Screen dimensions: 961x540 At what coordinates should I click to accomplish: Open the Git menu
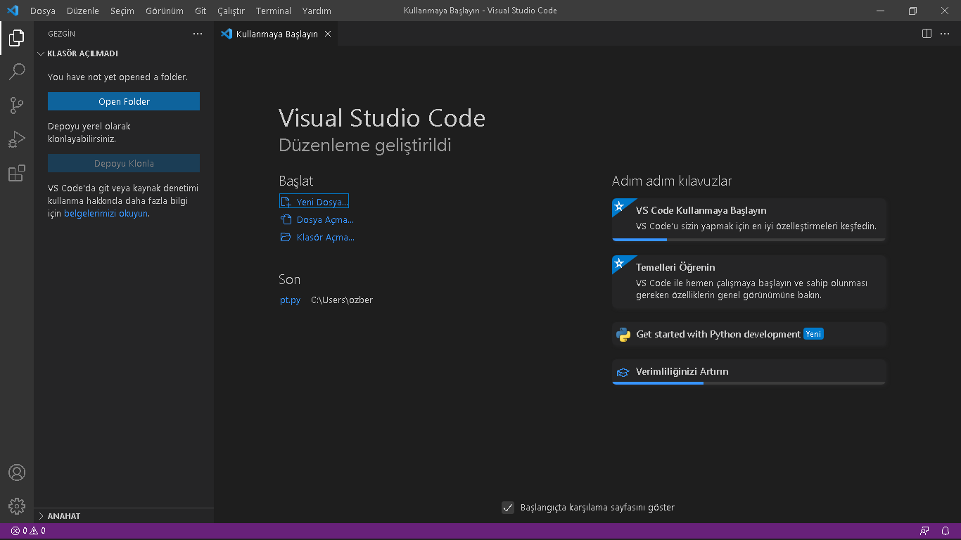pos(201,11)
